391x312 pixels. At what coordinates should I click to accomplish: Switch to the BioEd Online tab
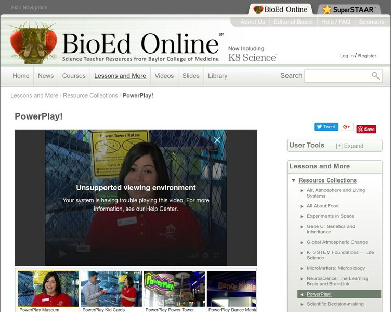280,9
